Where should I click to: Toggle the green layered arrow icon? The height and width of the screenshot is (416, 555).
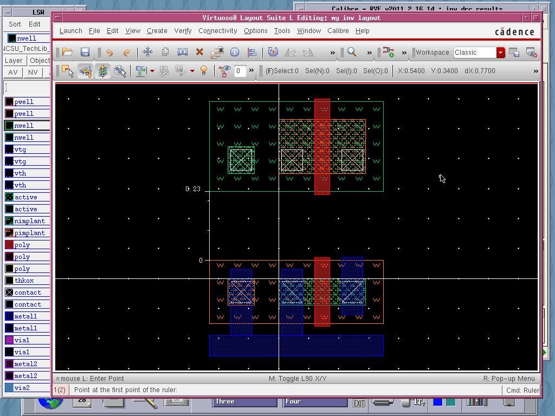click(x=102, y=71)
